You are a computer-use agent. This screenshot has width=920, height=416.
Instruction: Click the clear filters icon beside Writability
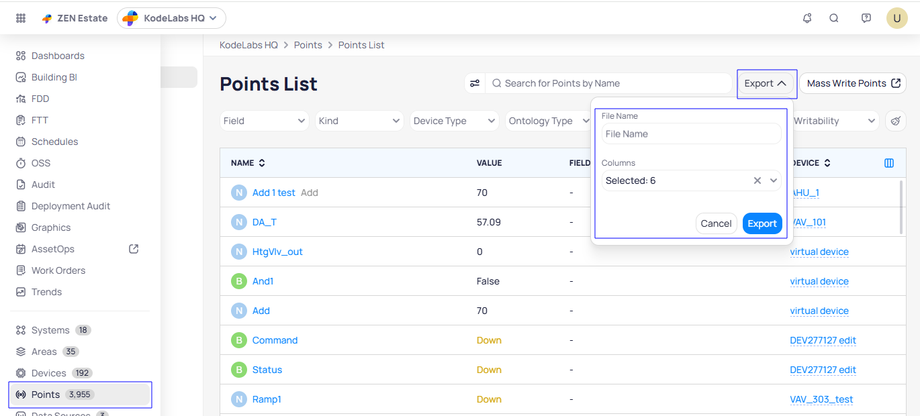(x=895, y=121)
